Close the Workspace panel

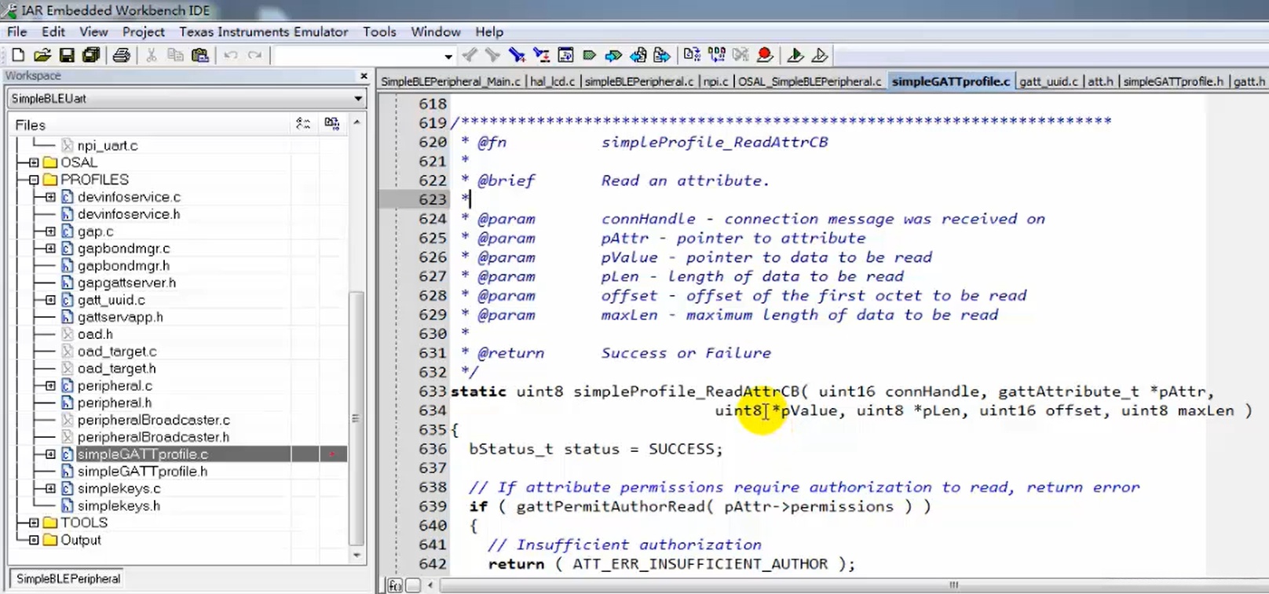pyautogui.click(x=364, y=76)
